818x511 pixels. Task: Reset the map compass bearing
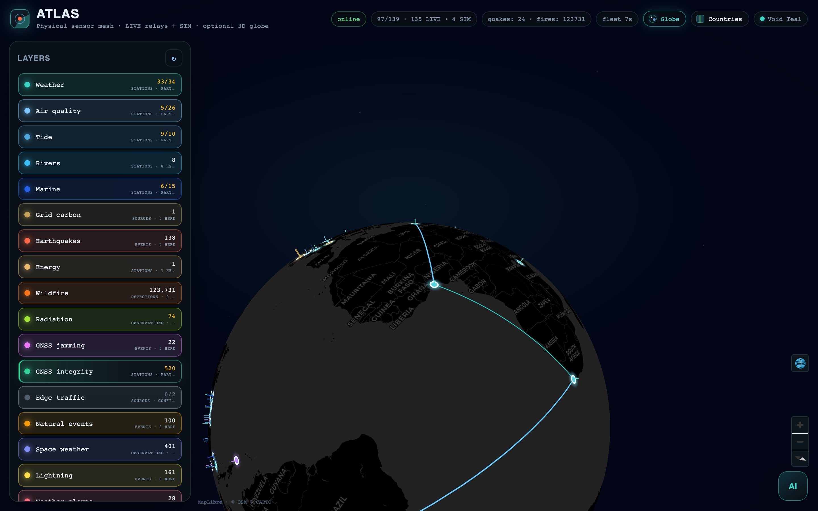tap(800, 458)
